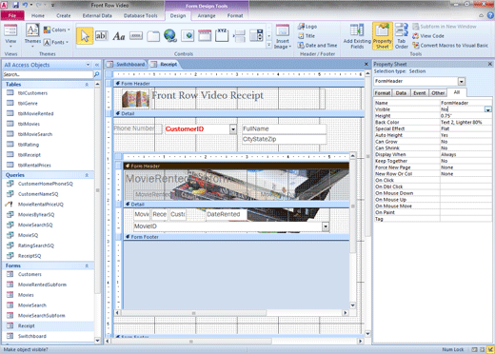Insert a Title in the header
The height and width of the screenshot is (354, 495).
click(307, 36)
